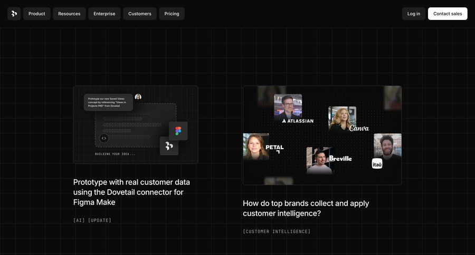Open "Prototype with real customer data" article title
The height and width of the screenshot is (255, 475).
click(x=131, y=192)
